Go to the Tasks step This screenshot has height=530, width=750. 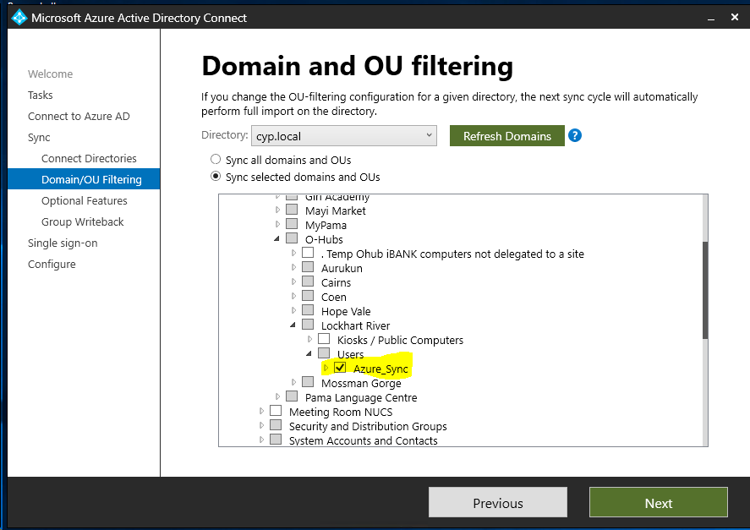pyautogui.click(x=41, y=96)
